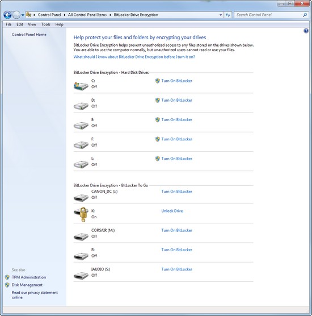Turn On BitLocker for IAUDIO (S:)

coord(176,269)
